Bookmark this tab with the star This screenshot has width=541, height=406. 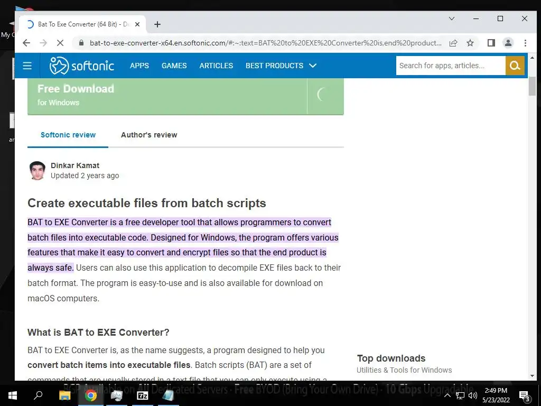(x=470, y=43)
